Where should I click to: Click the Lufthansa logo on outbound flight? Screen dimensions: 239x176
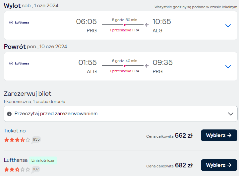tap(19, 22)
